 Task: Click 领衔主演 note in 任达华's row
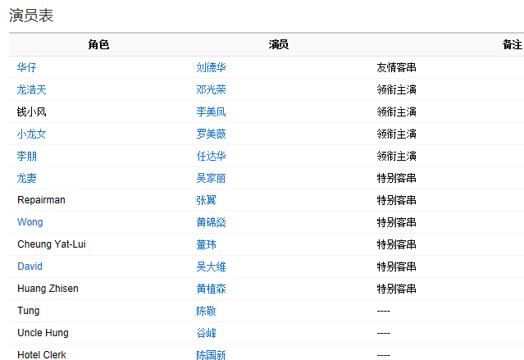click(396, 156)
